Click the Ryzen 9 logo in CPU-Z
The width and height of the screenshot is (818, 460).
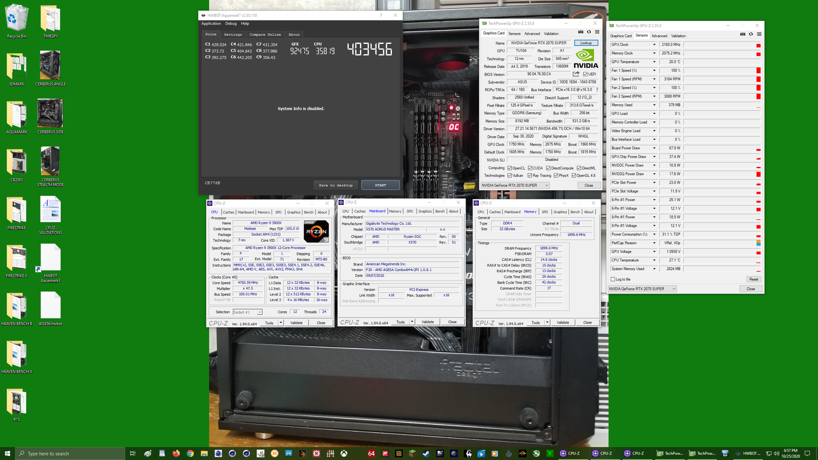pos(316,231)
